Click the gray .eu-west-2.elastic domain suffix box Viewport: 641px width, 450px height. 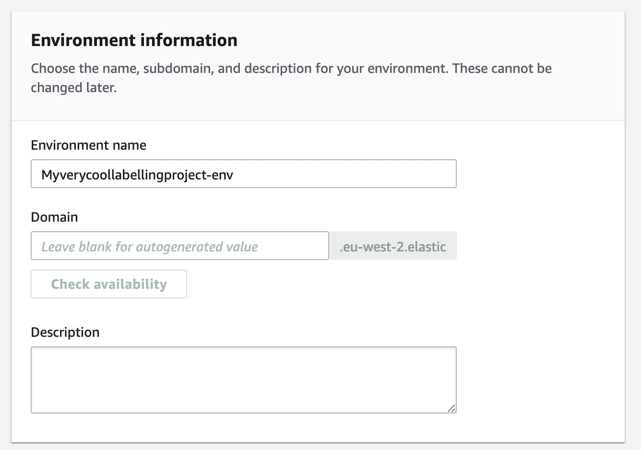[392, 246]
